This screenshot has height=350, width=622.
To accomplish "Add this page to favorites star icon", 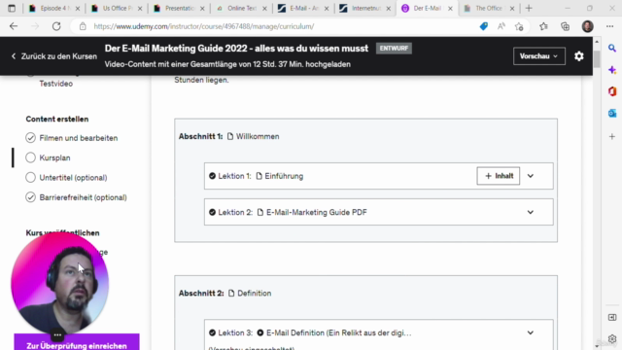I will (x=519, y=26).
